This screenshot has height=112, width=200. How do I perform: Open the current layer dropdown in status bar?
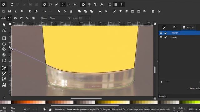(x=60, y=109)
